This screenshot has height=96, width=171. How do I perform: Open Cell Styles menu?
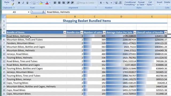coord(150,3)
